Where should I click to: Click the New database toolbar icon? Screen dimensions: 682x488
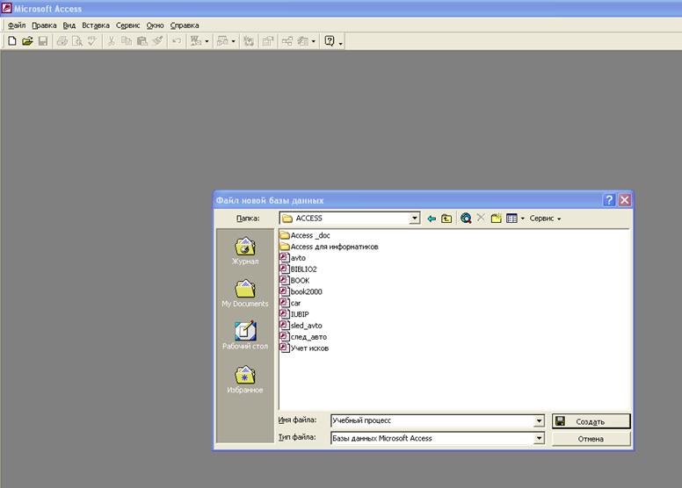12,41
